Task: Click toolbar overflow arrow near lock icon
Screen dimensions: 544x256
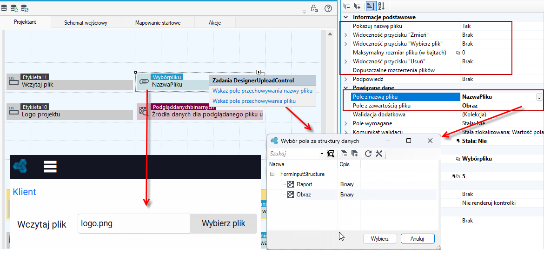Action: pos(304,12)
